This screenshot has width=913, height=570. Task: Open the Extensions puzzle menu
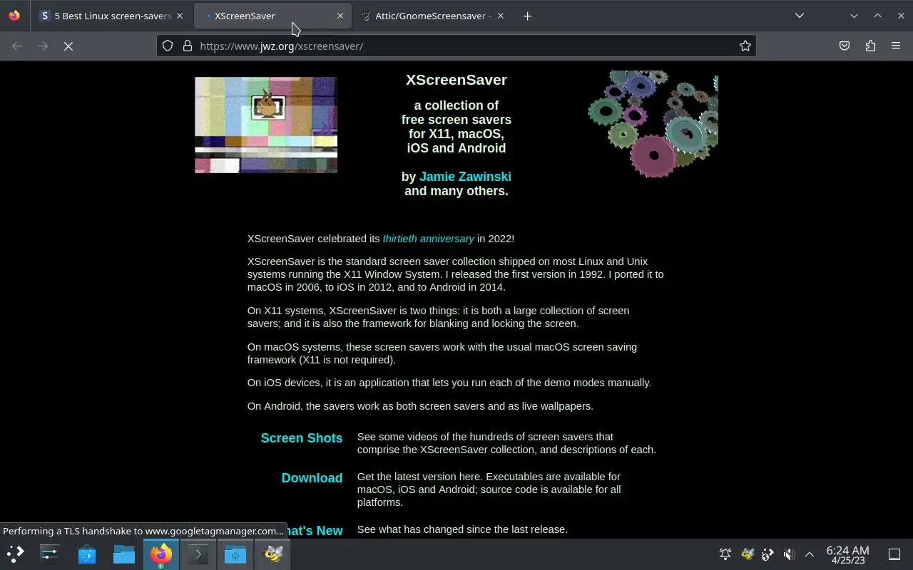click(870, 46)
